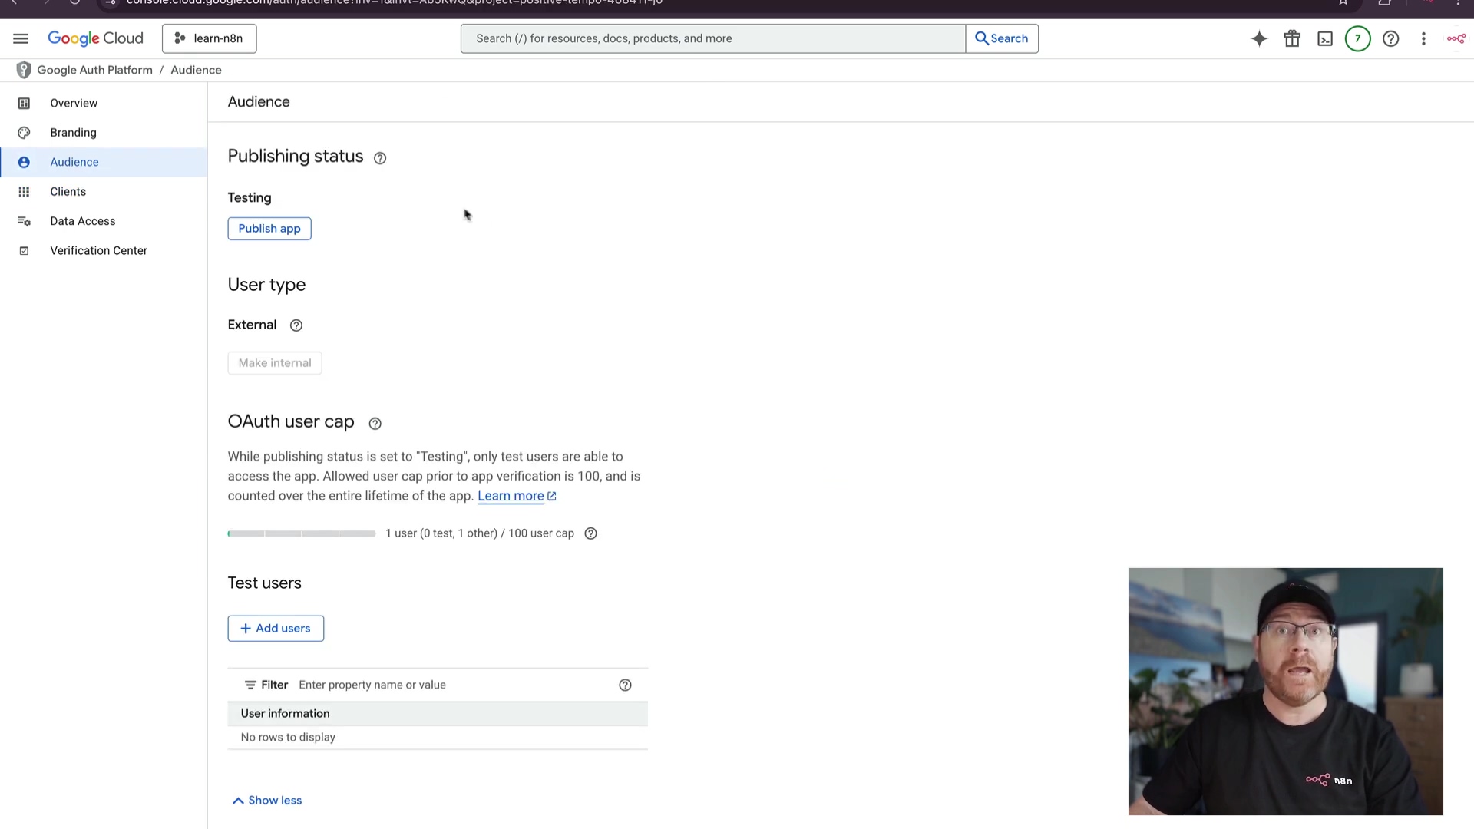Go to Branding in sidebar

(x=73, y=133)
